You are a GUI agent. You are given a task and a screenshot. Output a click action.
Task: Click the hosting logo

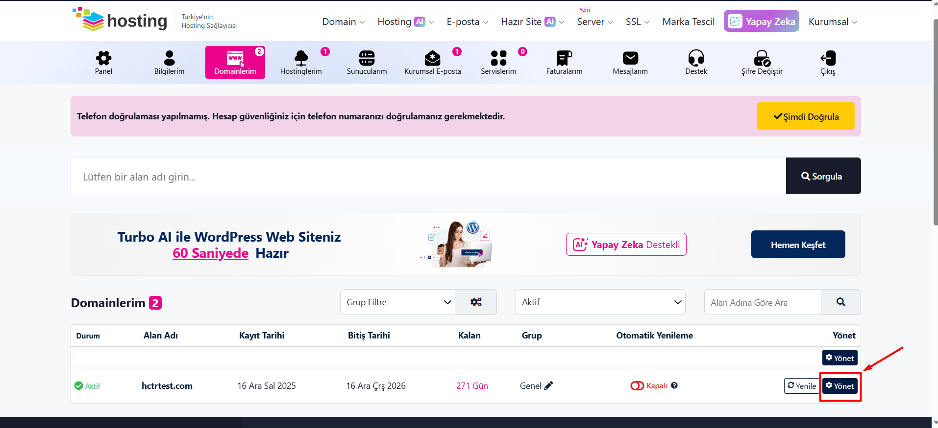120,20
